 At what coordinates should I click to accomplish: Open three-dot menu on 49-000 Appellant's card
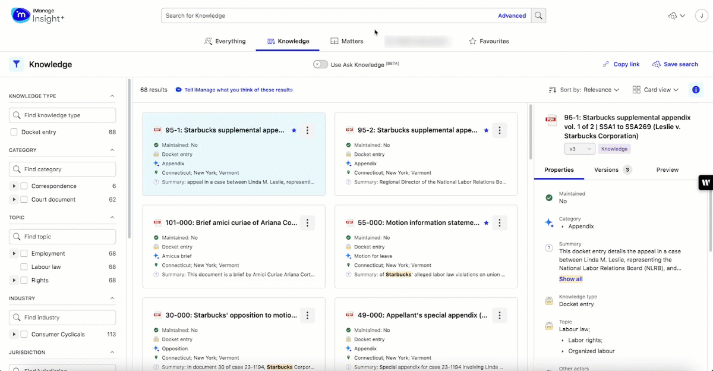pos(500,316)
